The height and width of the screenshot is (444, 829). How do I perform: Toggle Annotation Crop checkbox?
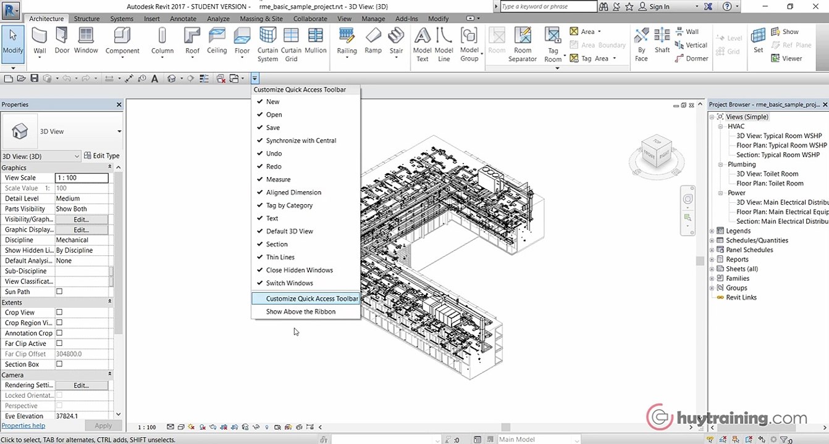pos(59,333)
